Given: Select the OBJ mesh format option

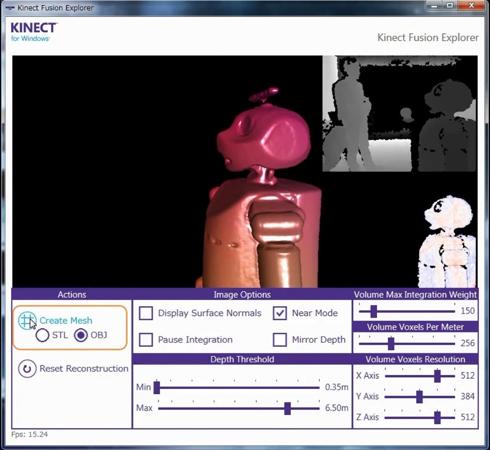Looking at the screenshot, I should click(81, 335).
